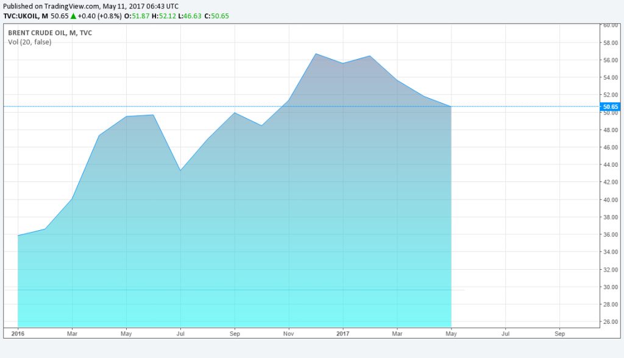624x358 pixels.
Task: Click the high price value H:52.12
Action: (x=164, y=16)
